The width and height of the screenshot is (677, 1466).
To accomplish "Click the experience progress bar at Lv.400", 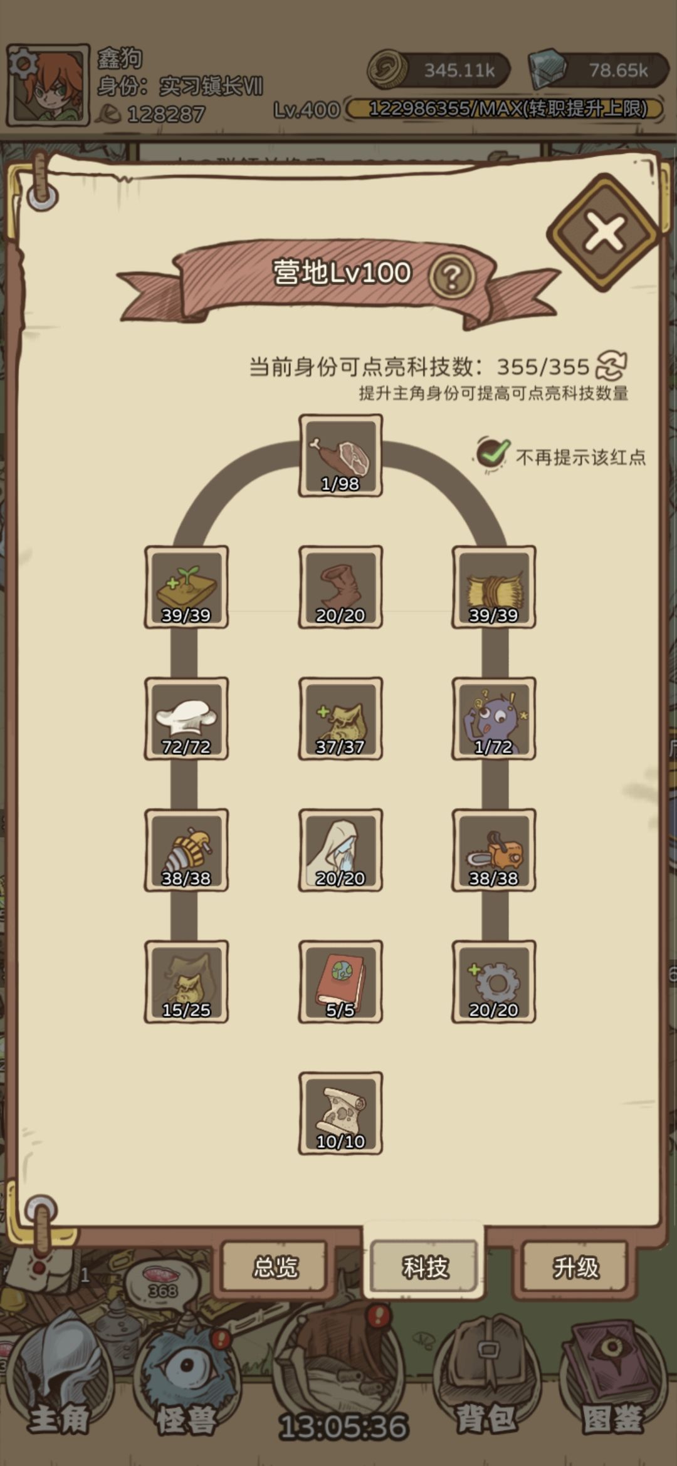I will click(x=505, y=109).
